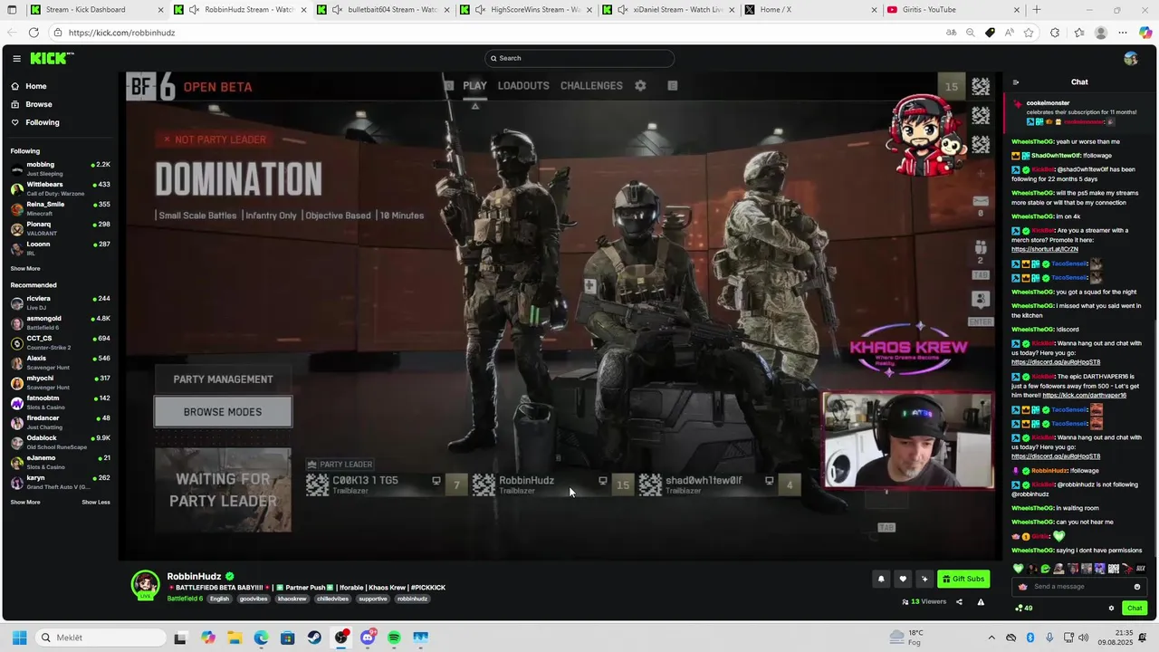Report stream with warning triangle icon
This screenshot has width=1159, height=652.
(981, 601)
